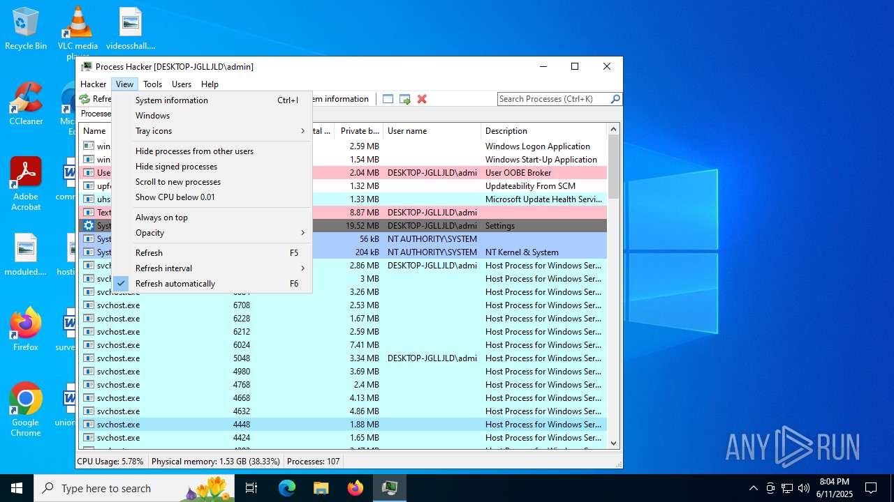Click the Find window toolbar icon

coord(388,99)
